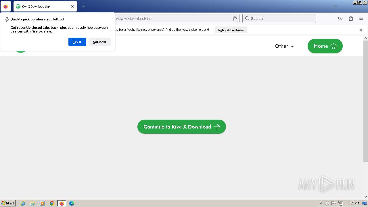Open network status tray icon
The height and width of the screenshot is (207, 368).
[x=341, y=203]
